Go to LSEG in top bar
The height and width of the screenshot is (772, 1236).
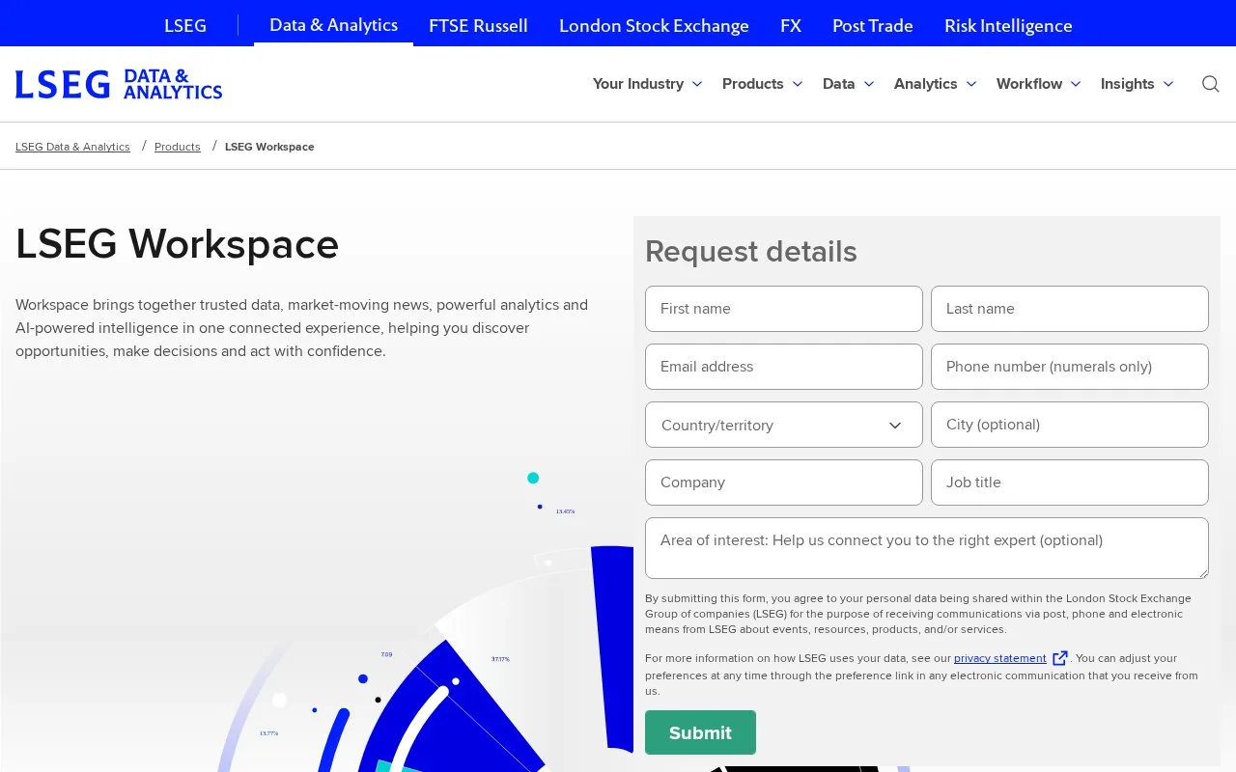(185, 25)
